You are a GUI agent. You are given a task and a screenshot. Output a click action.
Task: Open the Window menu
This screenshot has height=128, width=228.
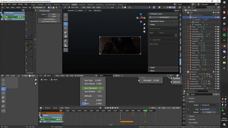[x=20, y=4]
